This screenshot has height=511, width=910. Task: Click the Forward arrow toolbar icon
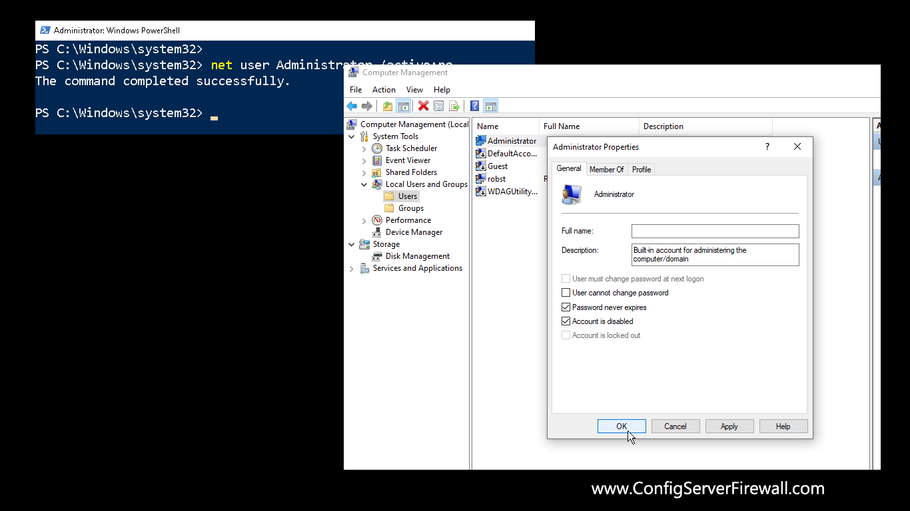(366, 106)
